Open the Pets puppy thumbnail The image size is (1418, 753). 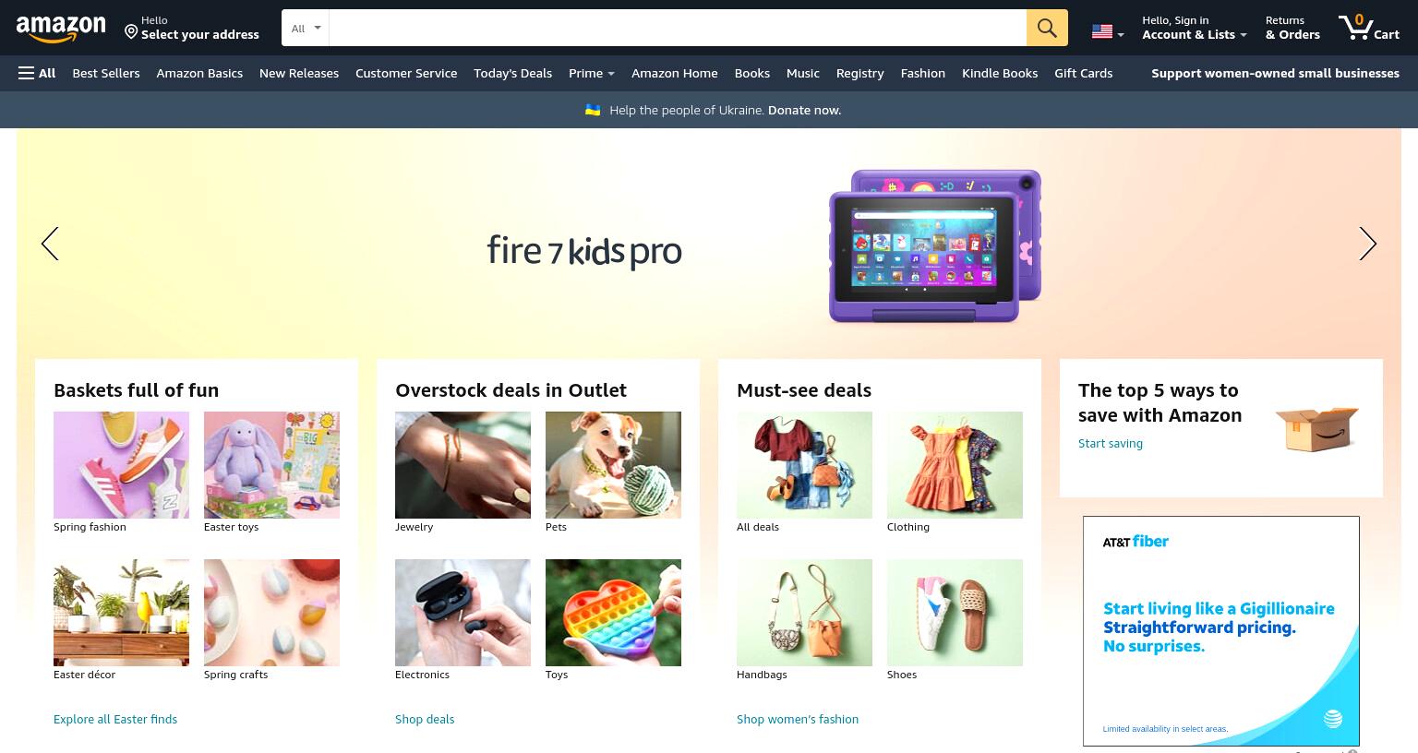click(613, 465)
